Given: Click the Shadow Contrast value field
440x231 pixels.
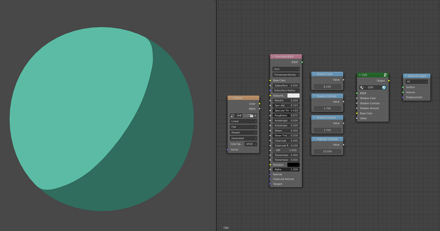Looking at the screenshot, I should pyautogui.click(x=327, y=108).
